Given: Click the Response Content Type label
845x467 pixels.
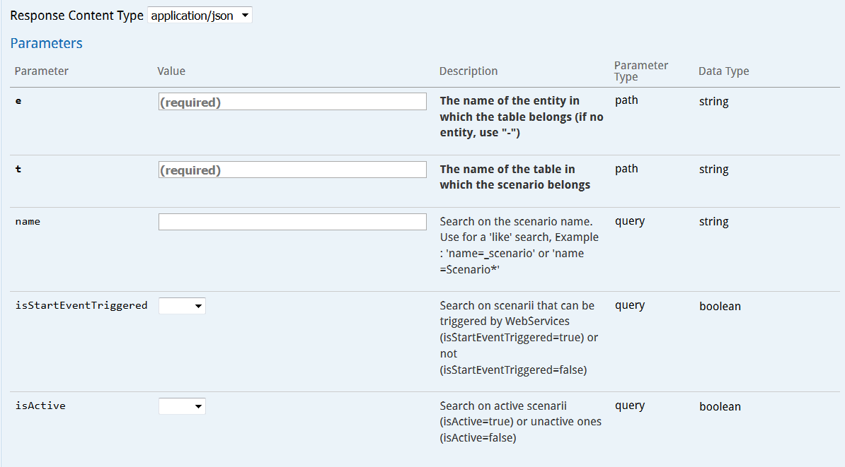Looking at the screenshot, I should [x=76, y=16].
